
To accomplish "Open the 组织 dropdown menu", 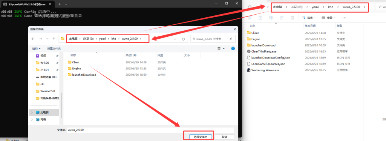I will pos(37,49).
